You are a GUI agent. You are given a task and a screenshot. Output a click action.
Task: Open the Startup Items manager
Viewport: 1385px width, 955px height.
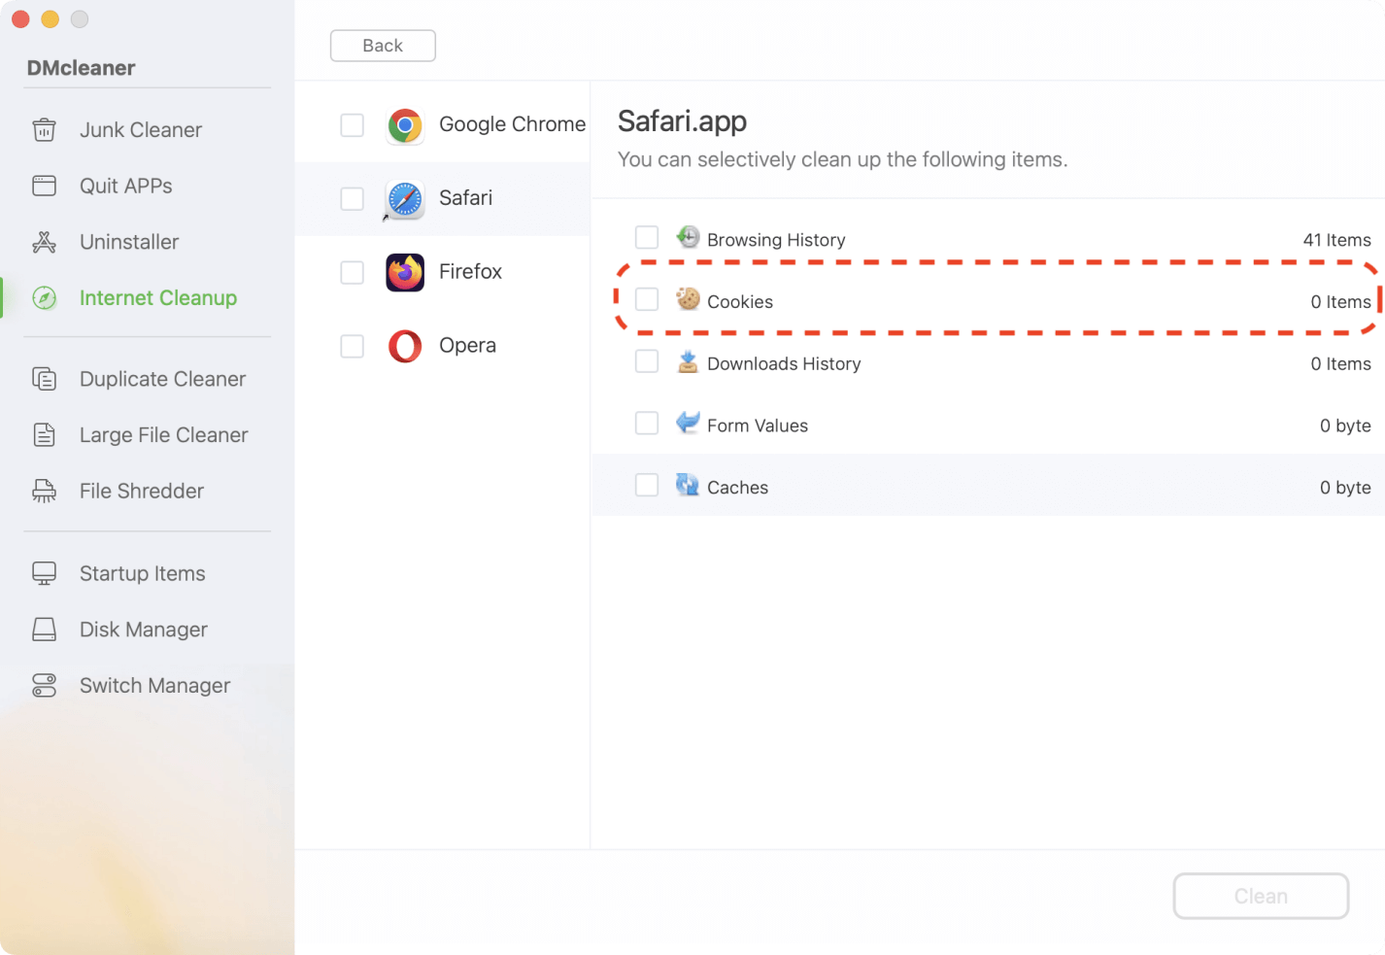[142, 573]
